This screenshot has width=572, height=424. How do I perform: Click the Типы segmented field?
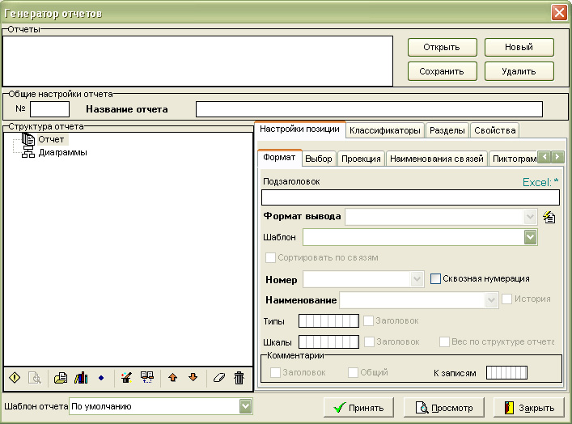[328, 321]
